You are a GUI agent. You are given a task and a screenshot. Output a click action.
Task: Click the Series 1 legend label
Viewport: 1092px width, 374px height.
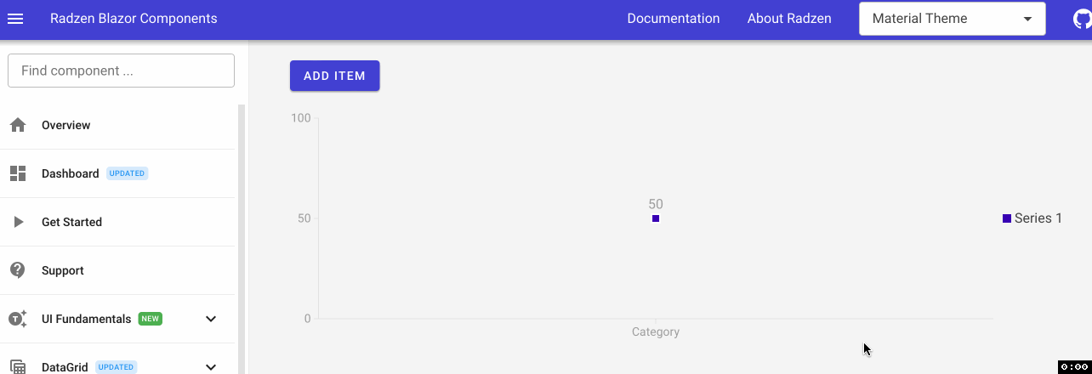click(1038, 218)
